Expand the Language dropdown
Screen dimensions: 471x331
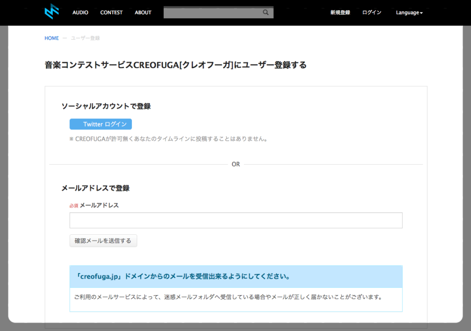pos(409,12)
